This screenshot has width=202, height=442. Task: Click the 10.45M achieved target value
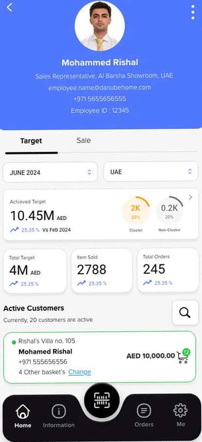coord(32,216)
